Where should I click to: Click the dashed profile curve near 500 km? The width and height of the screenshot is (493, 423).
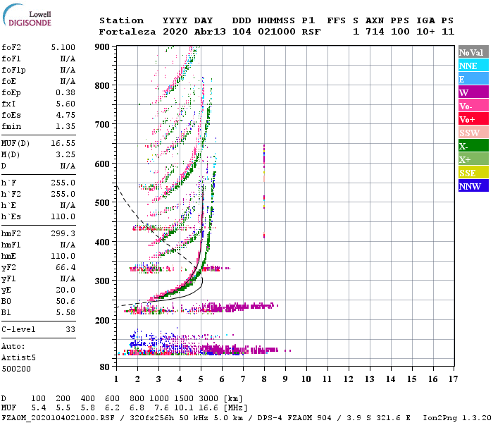(x=126, y=202)
